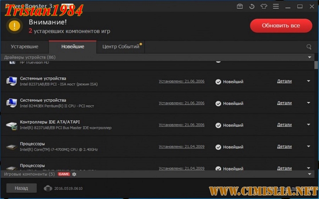The image size is (319, 199).
Task: Open the skin (t-shirt) icon
Action: (264, 7)
